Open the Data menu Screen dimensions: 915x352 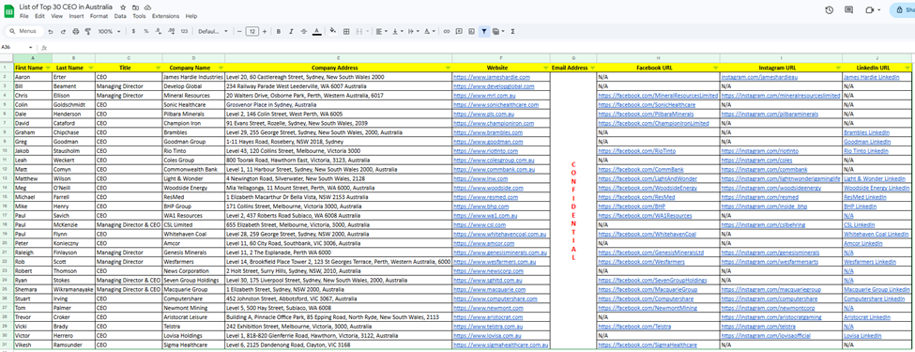coord(120,16)
